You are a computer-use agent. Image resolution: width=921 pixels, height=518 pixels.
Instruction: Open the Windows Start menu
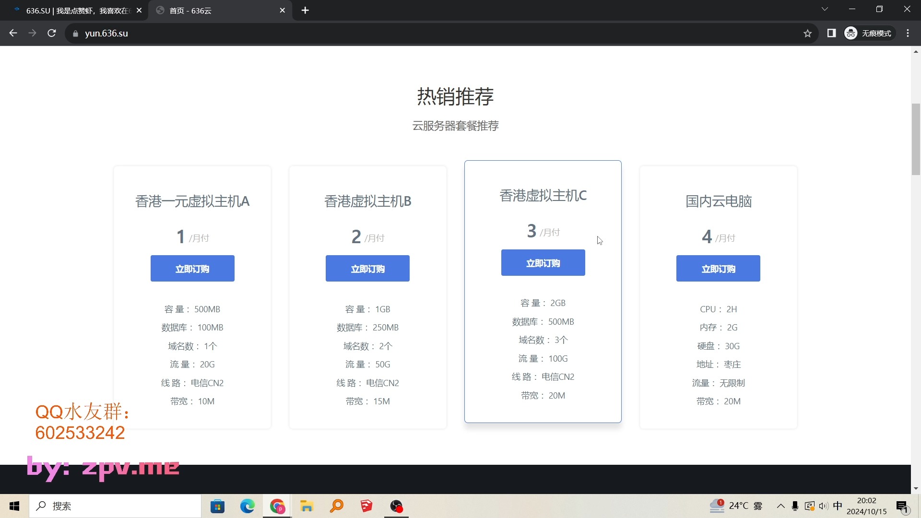pos(14,506)
